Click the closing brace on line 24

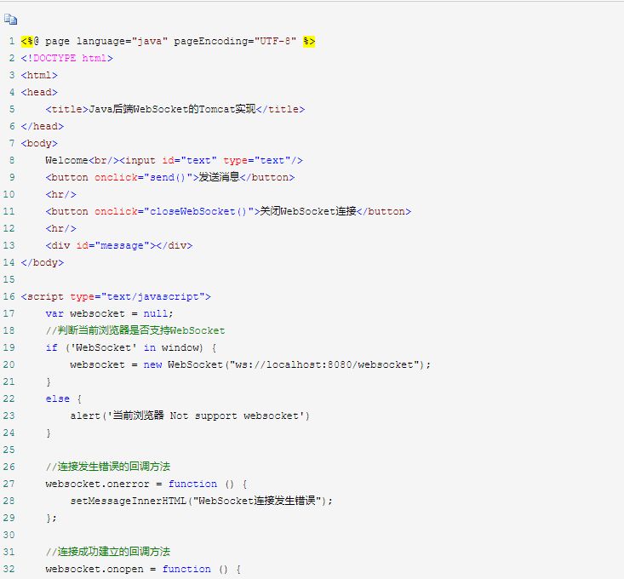[49, 433]
